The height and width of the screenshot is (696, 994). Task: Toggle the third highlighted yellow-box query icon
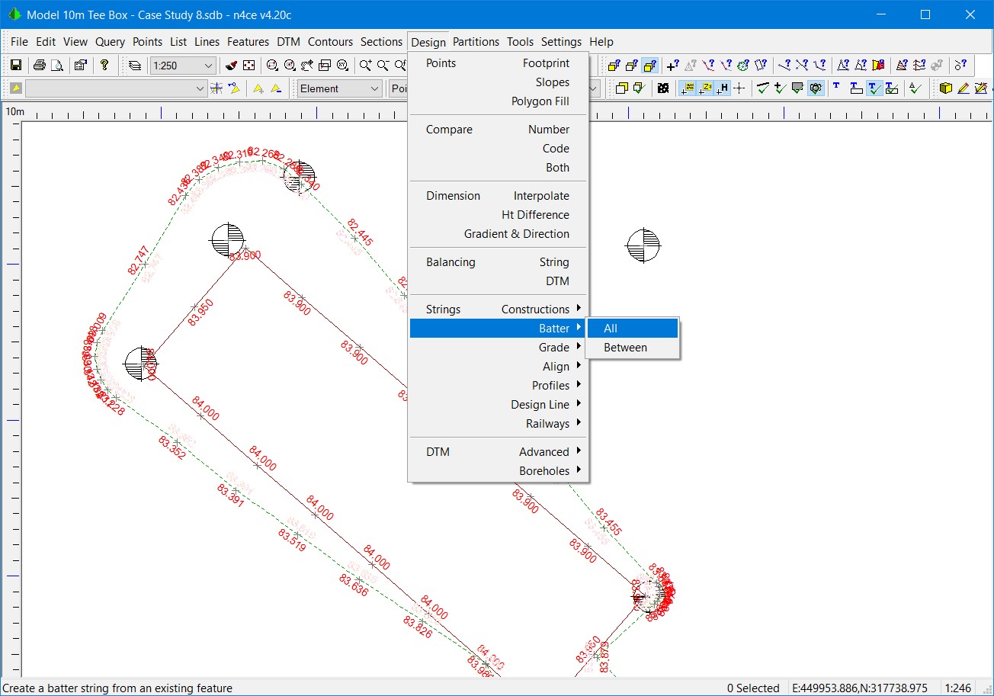tap(649, 66)
